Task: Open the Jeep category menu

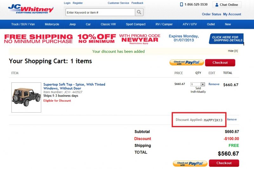Action: pyautogui.click(x=72, y=24)
